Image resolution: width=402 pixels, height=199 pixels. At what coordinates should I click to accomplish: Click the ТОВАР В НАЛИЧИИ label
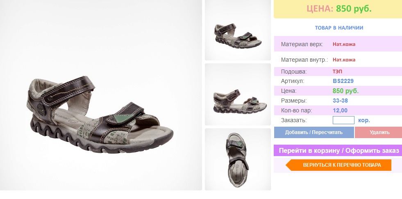pyautogui.click(x=339, y=28)
